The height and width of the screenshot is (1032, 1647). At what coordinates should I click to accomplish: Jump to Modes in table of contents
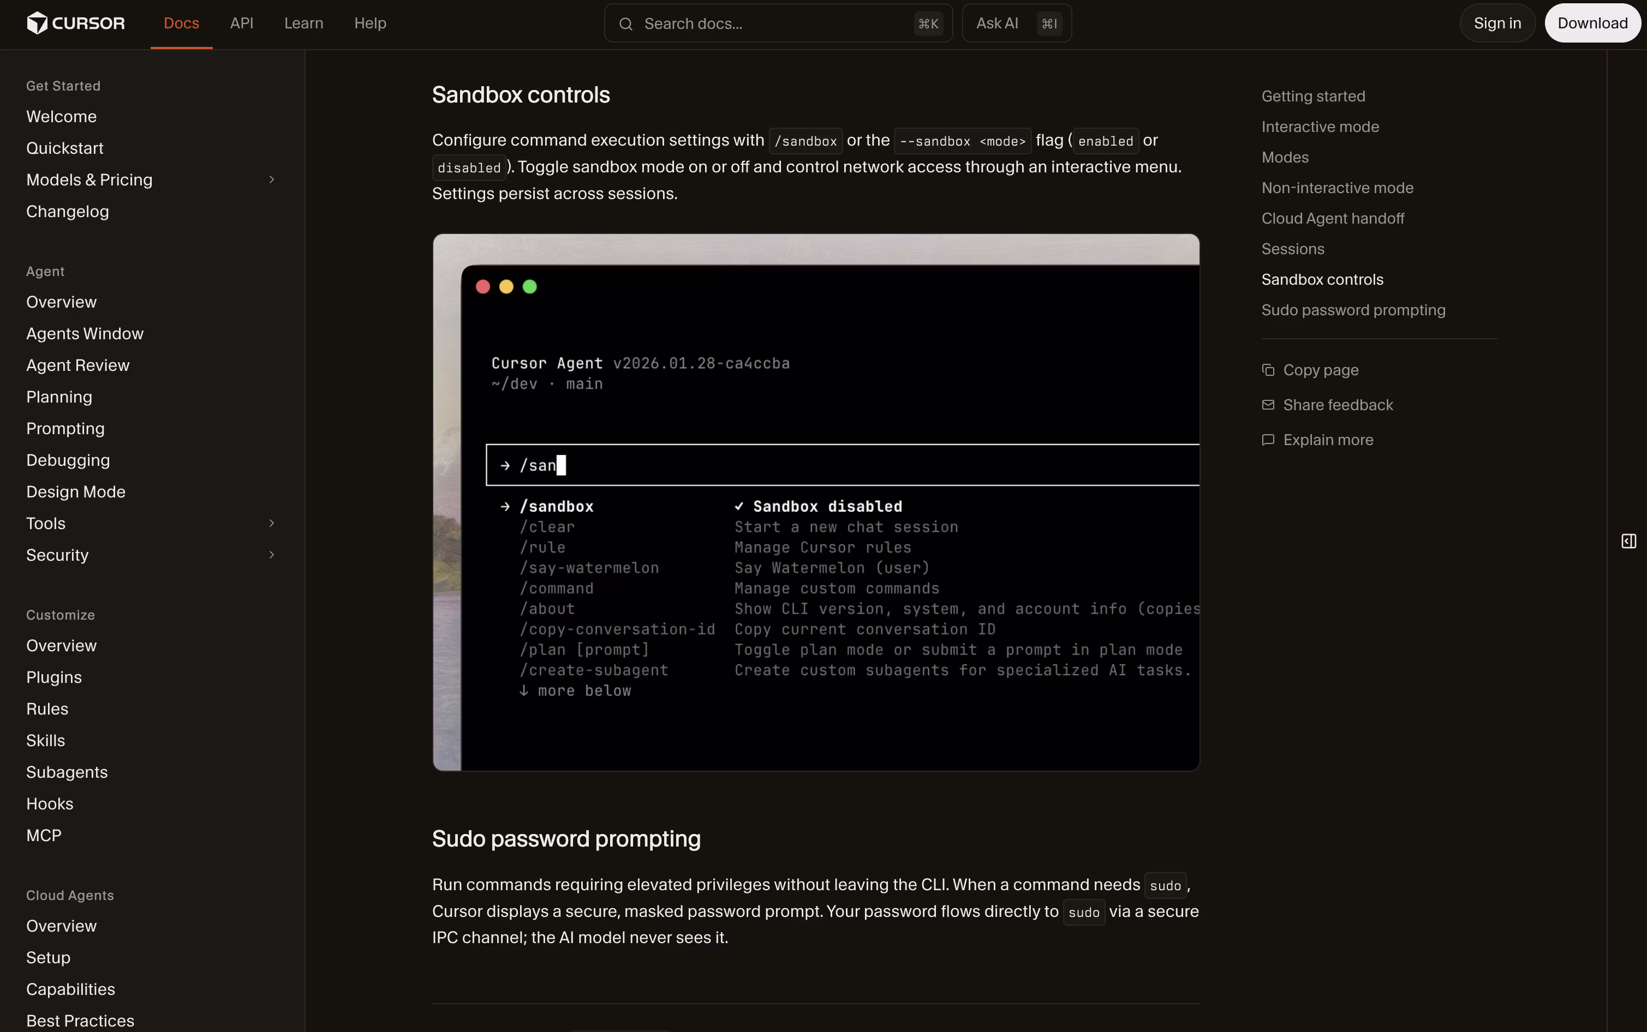[1285, 158]
